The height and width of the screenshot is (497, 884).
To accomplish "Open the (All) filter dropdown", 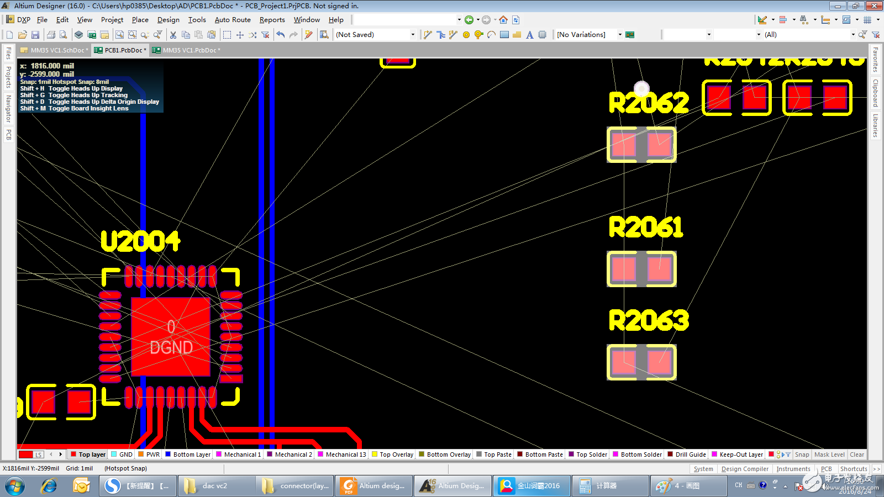I will click(x=853, y=35).
